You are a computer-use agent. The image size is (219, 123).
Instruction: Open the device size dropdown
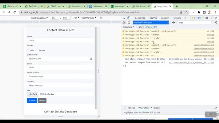tap(40, 18)
